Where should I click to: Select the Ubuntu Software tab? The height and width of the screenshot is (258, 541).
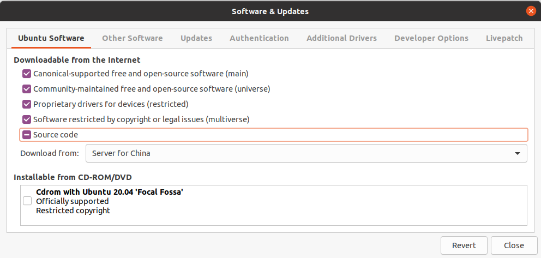tap(51, 38)
